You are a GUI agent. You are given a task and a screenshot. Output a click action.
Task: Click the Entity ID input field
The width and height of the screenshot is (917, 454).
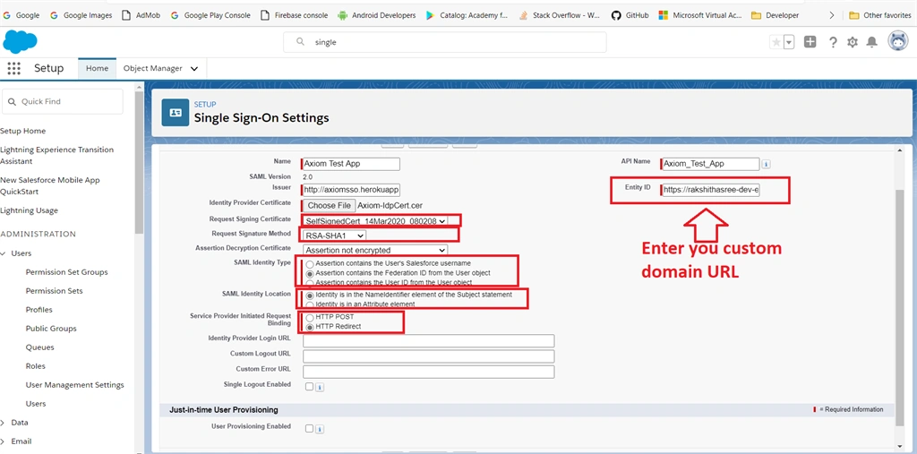click(x=710, y=190)
